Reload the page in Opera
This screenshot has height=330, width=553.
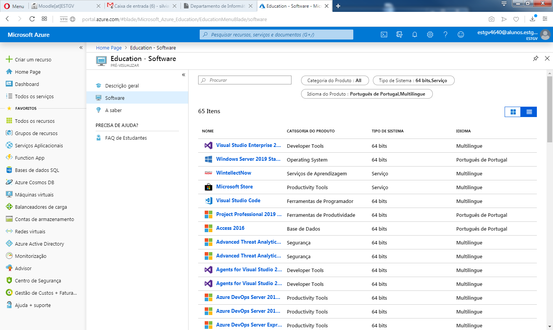click(x=32, y=19)
